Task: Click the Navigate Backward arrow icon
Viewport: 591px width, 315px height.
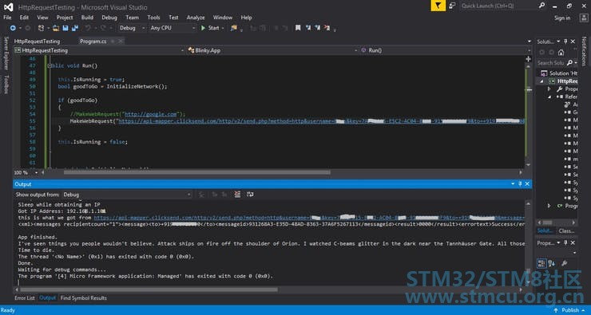Action: pyautogui.click(x=13, y=28)
